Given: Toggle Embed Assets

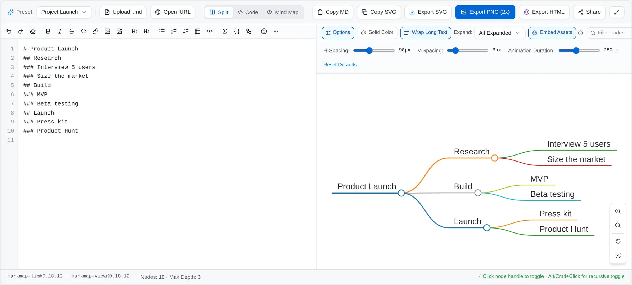Looking at the screenshot, I should pos(552,33).
